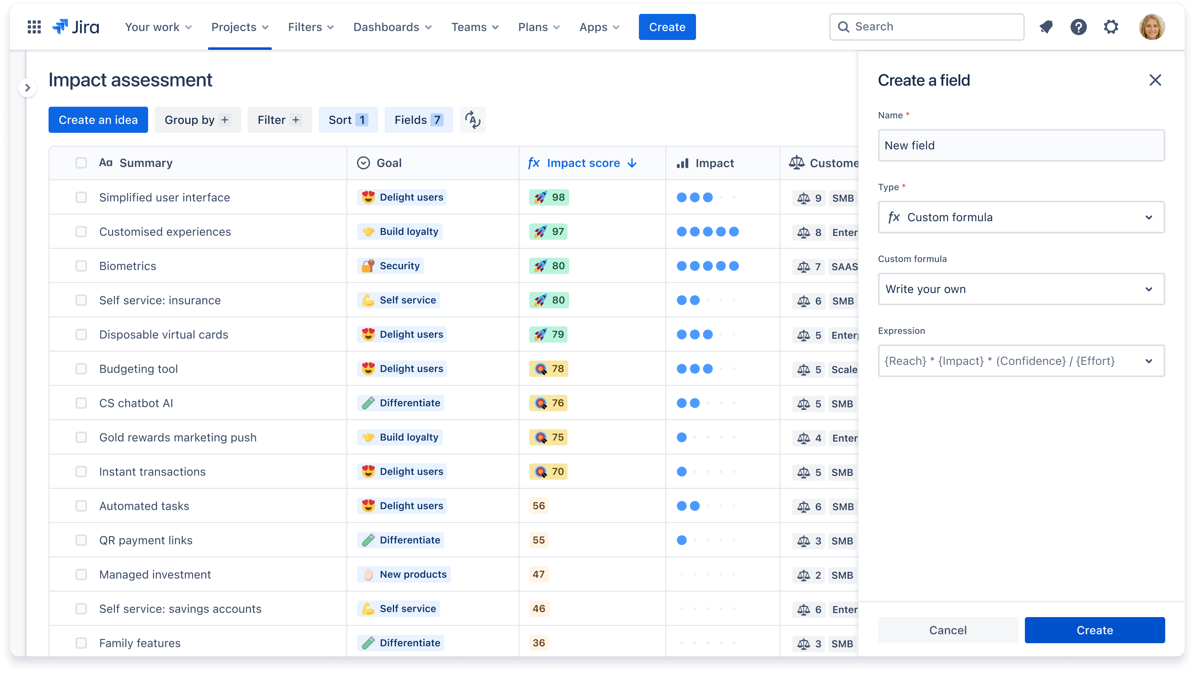Click the auto-refresh sync icon
This screenshot has height=673, width=1195.
coord(473,120)
